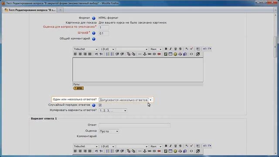Image resolution: width=279 pixels, height=157 pixels.
Task: Toggle bold in general feedback editor toolbar
Action: point(166,49)
